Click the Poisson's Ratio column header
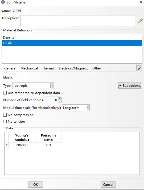This screenshot has width=144, height=190. 48,138
